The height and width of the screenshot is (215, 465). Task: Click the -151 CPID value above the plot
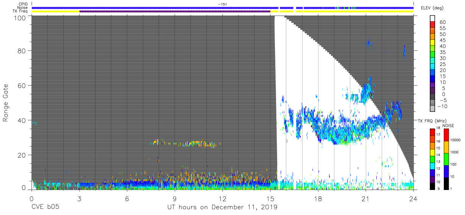223,4
